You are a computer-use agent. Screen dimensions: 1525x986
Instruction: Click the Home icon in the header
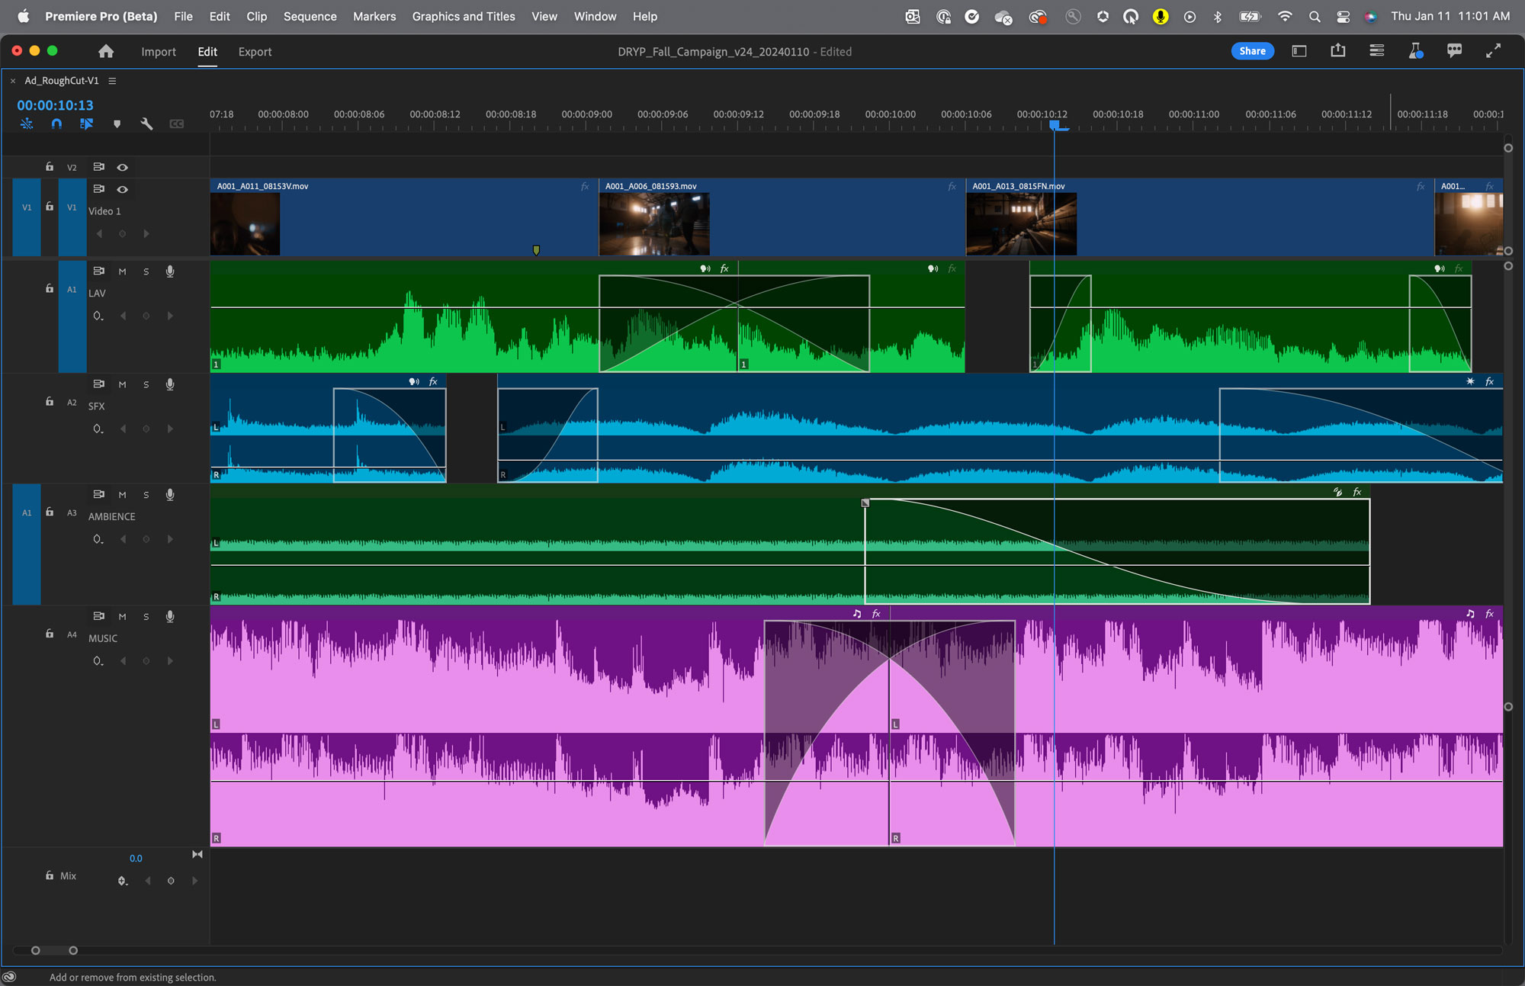pos(105,51)
